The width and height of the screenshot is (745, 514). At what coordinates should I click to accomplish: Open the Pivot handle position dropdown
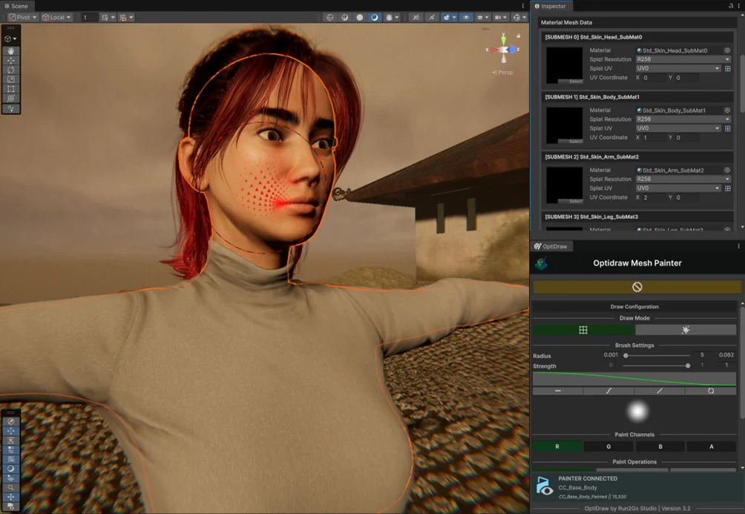click(x=22, y=17)
